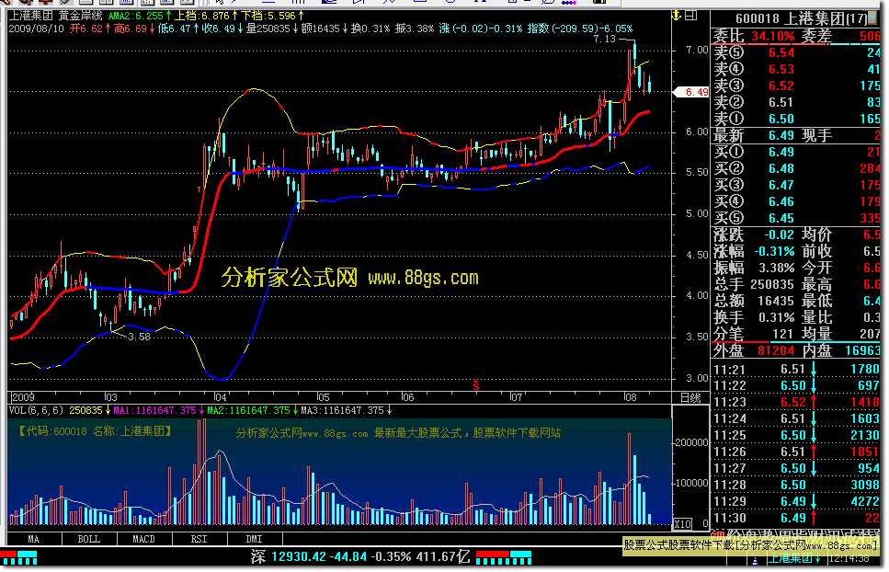Select the RSI indicator tab
889x572 pixels.
pyautogui.click(x=199, y=539)
